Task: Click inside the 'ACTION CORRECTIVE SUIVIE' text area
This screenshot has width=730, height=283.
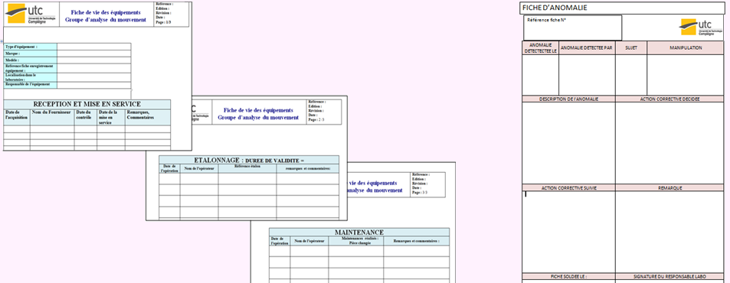Action: [568, 232]
